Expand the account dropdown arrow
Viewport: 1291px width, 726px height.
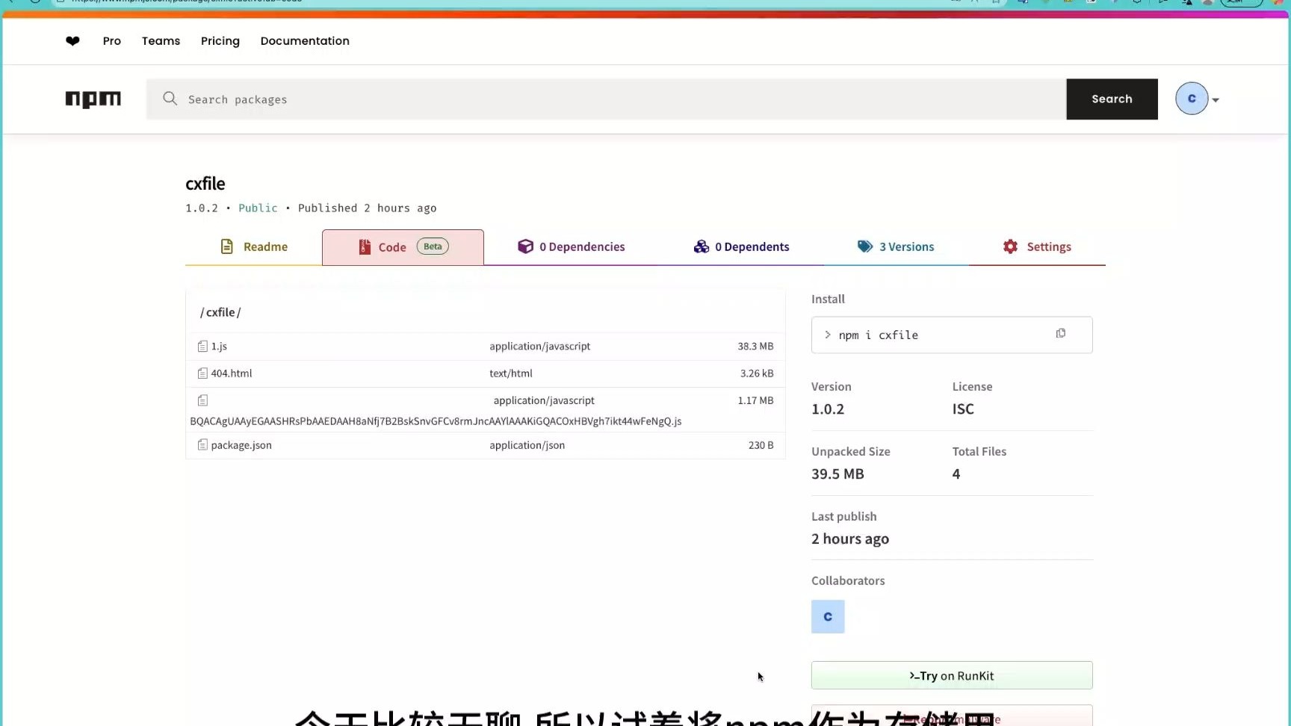[1216, 100]
